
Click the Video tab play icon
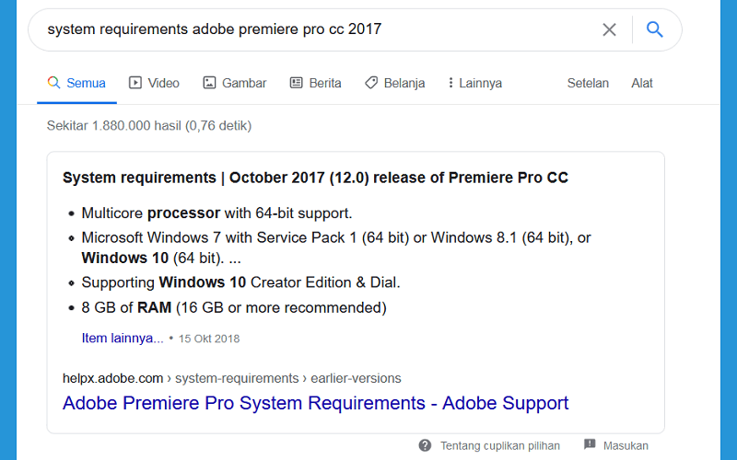[x=135, y=83]
